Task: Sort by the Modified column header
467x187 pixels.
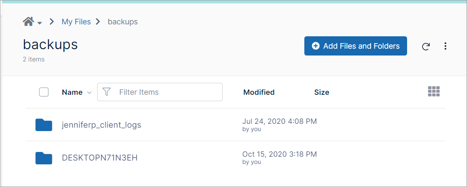Action: [259, 92]
